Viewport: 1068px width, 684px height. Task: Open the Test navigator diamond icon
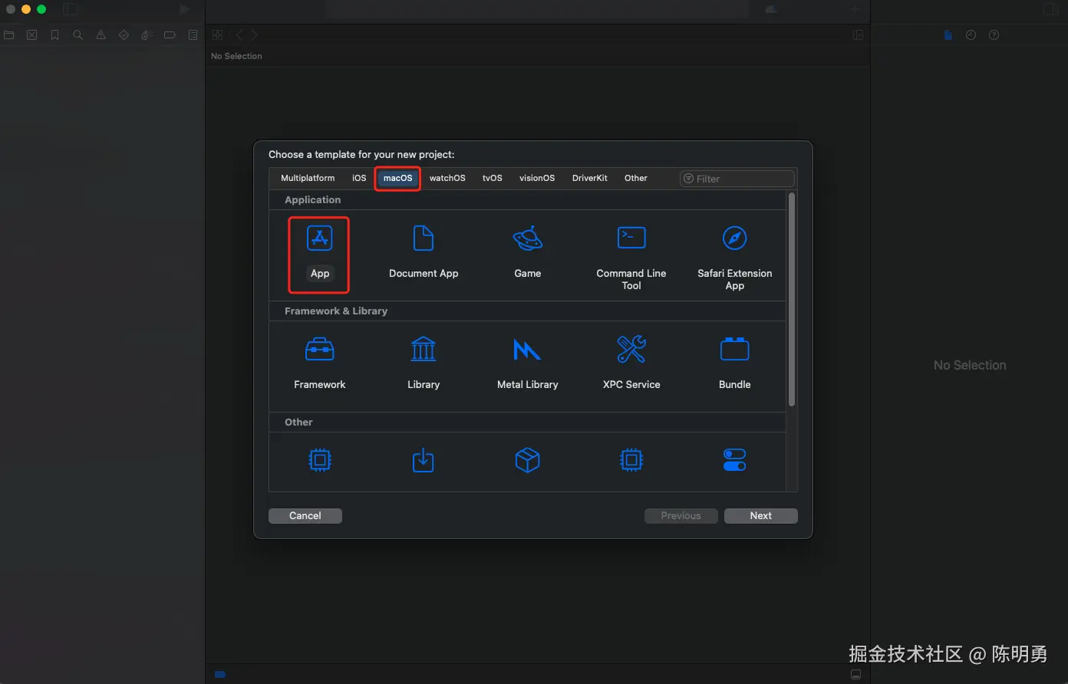[x=124, y=35]
